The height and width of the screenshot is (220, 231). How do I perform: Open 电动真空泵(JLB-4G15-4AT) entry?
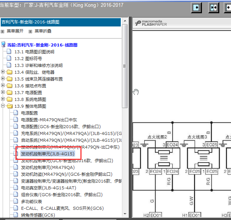tap(49, 188)
